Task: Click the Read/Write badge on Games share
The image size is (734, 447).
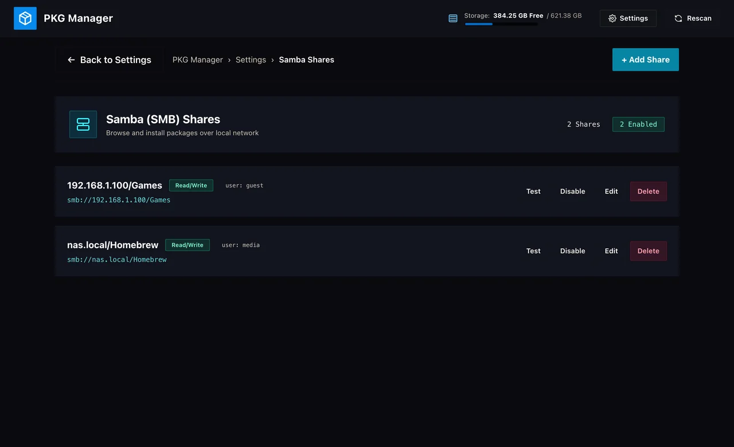Action: coord(191,186)
